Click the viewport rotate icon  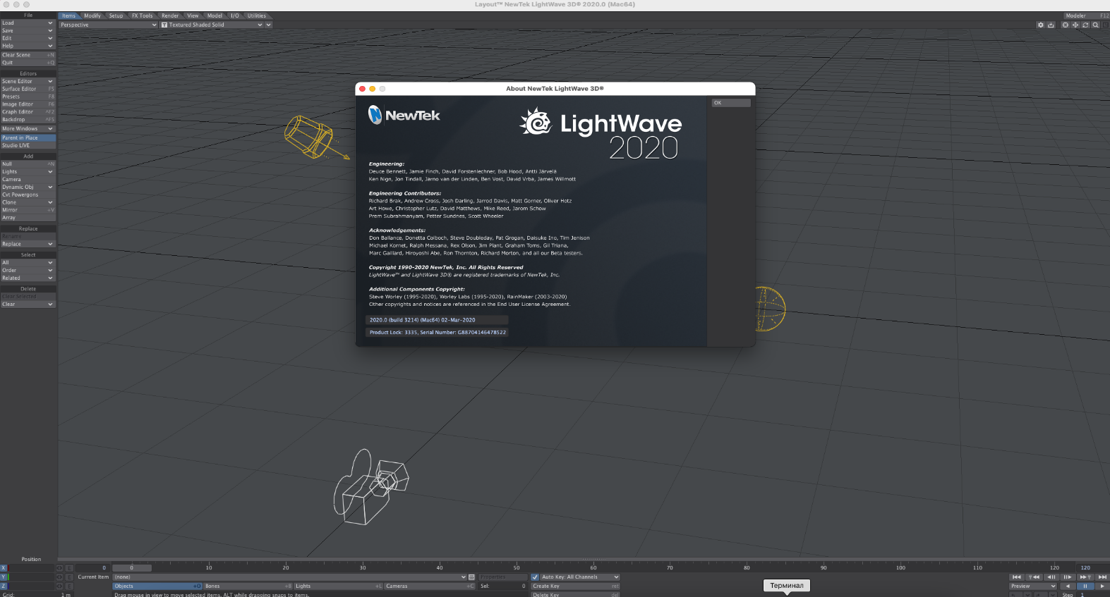(x=1085, y=25)
